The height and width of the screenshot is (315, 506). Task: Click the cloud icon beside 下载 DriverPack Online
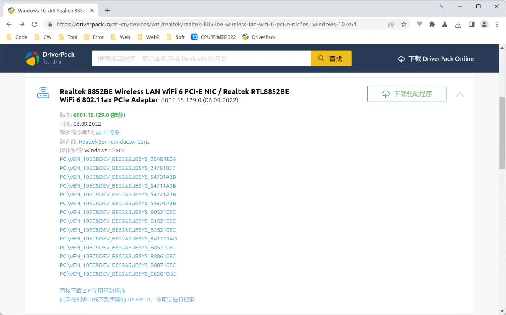401,59
